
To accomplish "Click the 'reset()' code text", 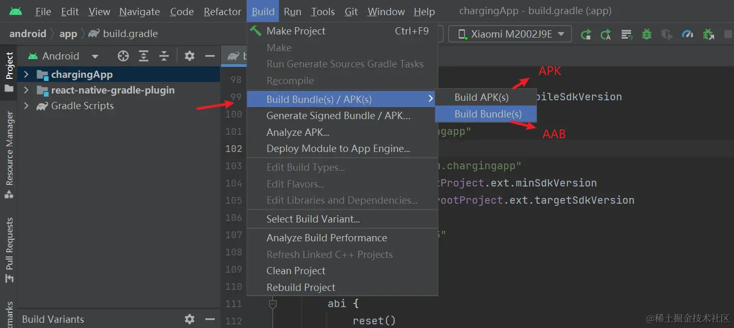I will (x=374, y=321).
